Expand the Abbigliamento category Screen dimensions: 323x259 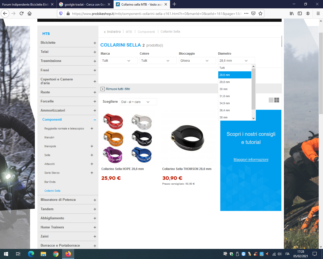(x=95, y=218)
